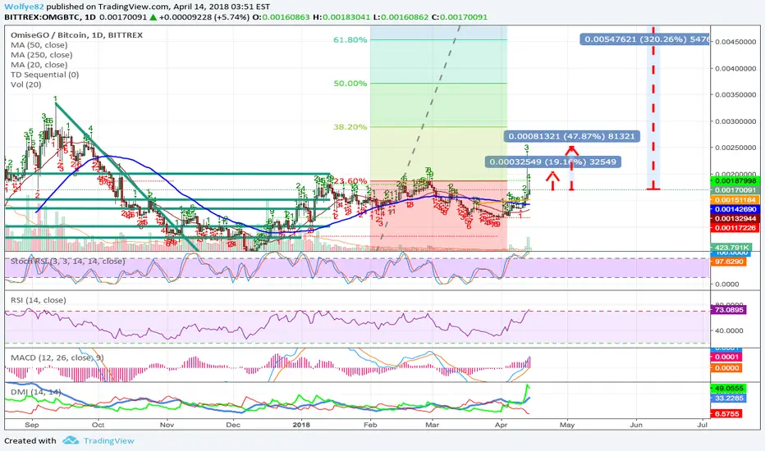Click the 2018 label on time axis

(301, 425)
